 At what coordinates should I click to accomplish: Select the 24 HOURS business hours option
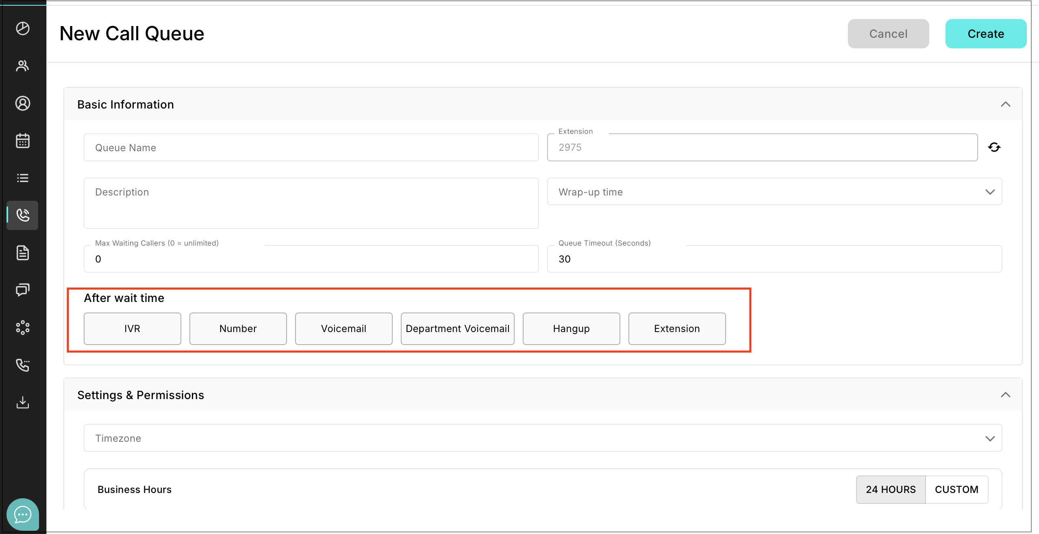pyautogui.click(x=891, y=489)
